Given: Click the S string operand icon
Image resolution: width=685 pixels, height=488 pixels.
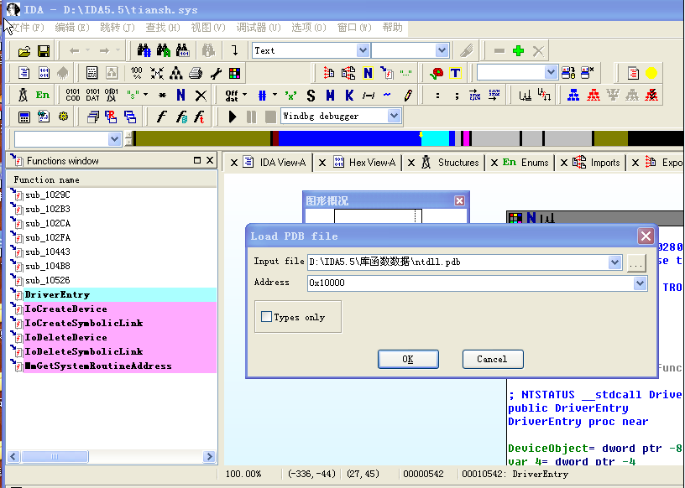Looking at the screenshot, I should pyautogui.click(x=311, y=95).
